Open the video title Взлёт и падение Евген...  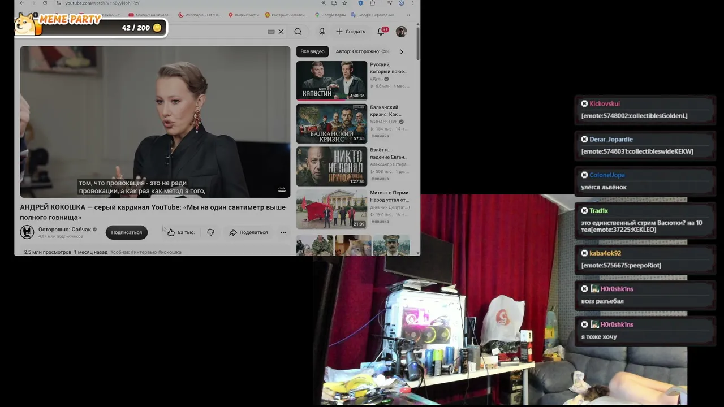pyautogui.click(x=389, y=154)
